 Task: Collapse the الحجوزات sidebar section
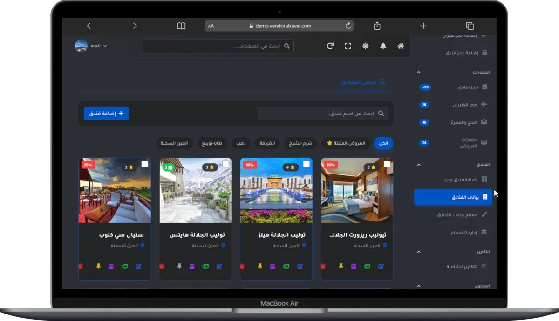coord(418,72)
